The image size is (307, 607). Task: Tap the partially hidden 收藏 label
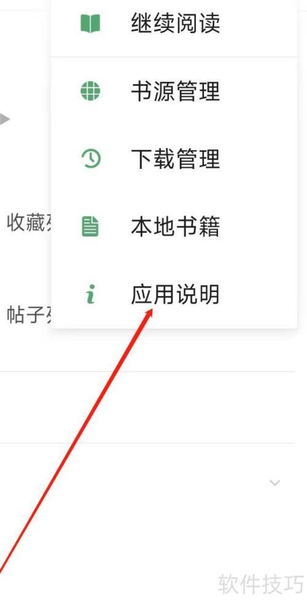[x=29, y=223]
